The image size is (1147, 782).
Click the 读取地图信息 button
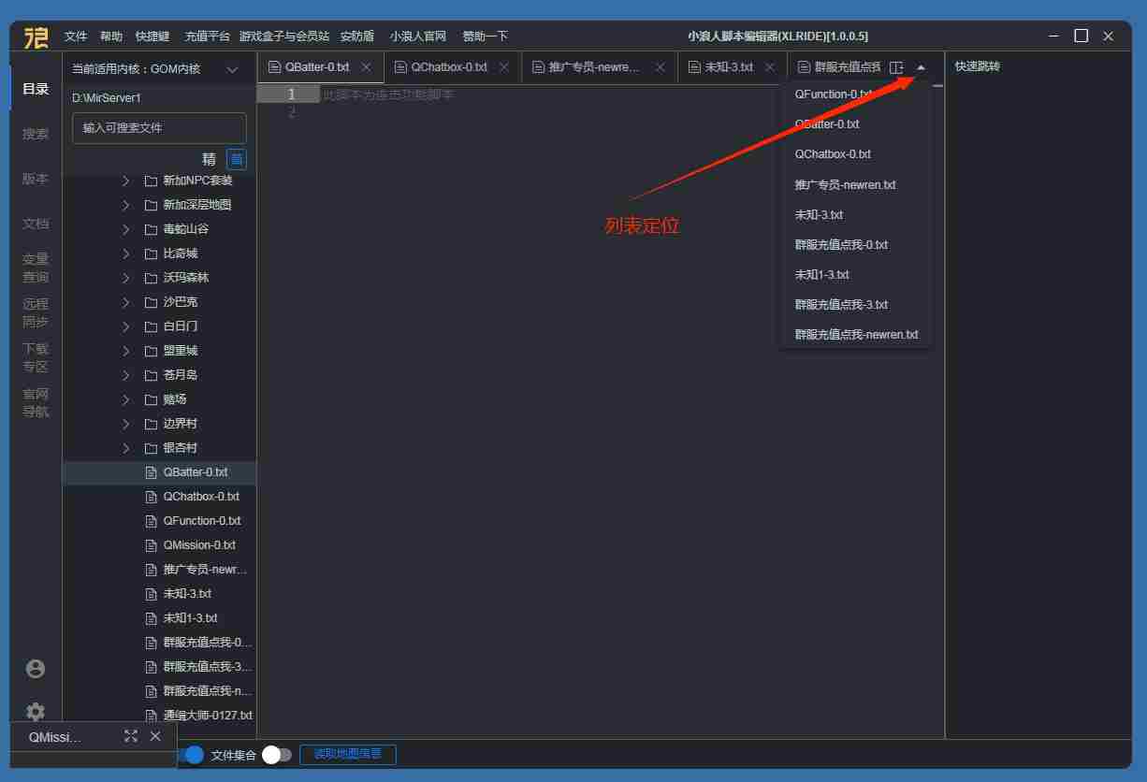tap(347, 754)
